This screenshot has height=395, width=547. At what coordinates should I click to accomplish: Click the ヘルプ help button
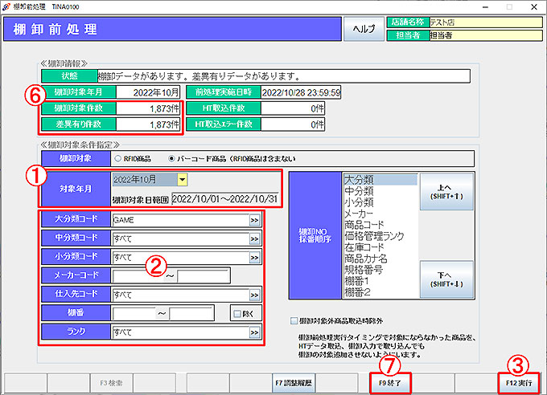364,30
